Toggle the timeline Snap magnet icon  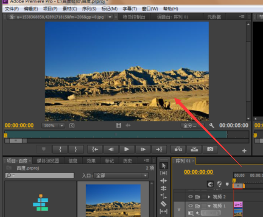coord(210,184)
